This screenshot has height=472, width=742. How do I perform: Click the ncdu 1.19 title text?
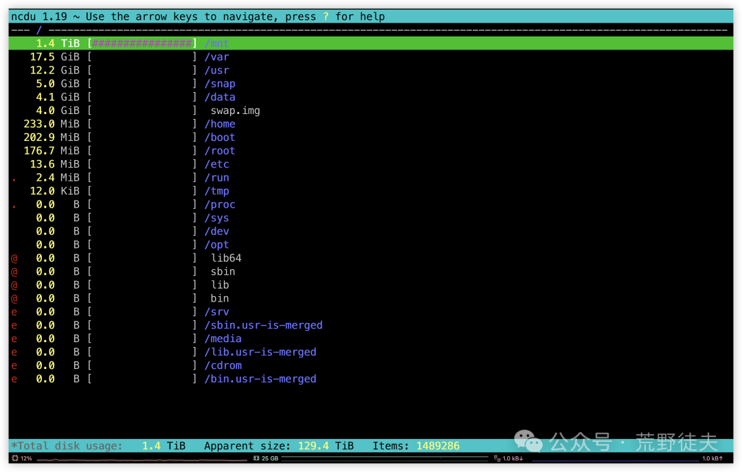click(38, 16)
